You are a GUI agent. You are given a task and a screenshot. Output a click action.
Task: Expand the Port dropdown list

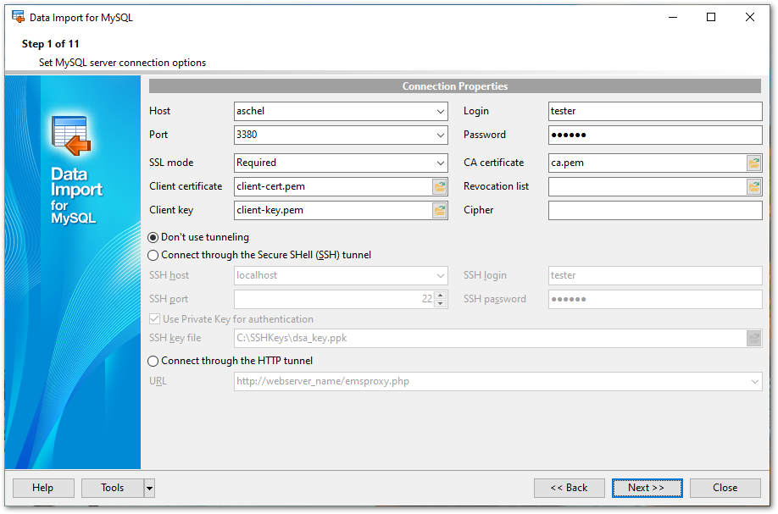[x=440, y=135]
